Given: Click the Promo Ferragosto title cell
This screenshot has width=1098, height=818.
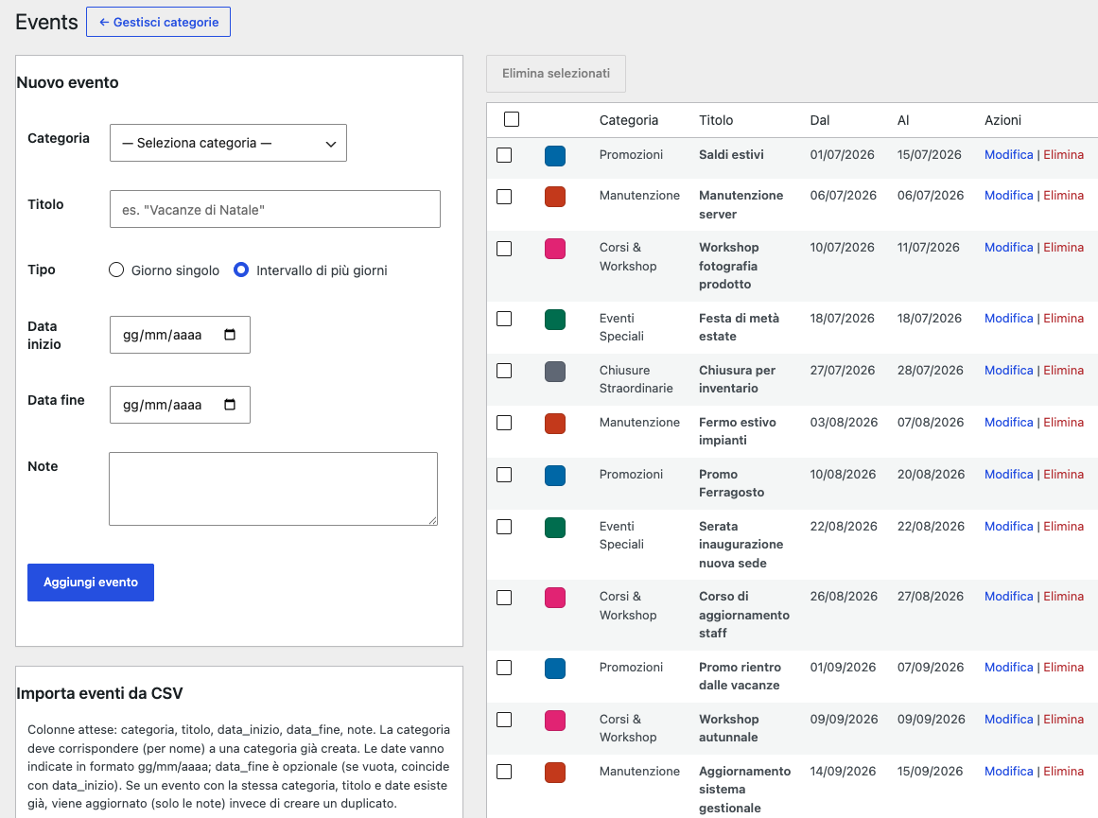Looking at the screenshot, I should (x=731, y=483).
